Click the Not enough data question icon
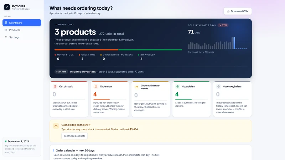The image size is (285, 160). click(x=219, y=86)
